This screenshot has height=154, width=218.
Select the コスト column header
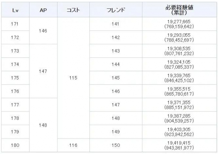pyautogui.click(x=73, y=10)
